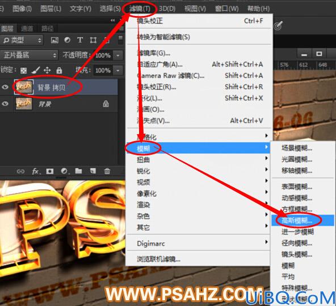Select 浏览联机滤镜... menu item
The image size is (336, 306).
click(x=198, y=259)
